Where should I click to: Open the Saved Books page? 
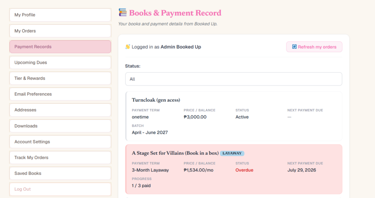coord(60,173)
